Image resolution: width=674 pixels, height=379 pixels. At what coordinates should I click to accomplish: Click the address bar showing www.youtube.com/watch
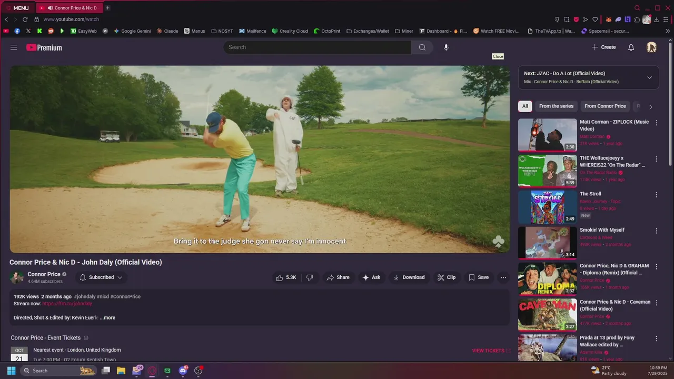[x=71, y=19]
